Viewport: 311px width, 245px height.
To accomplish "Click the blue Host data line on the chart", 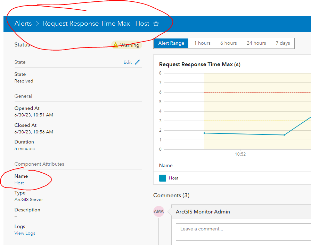I will coord(243,134).
